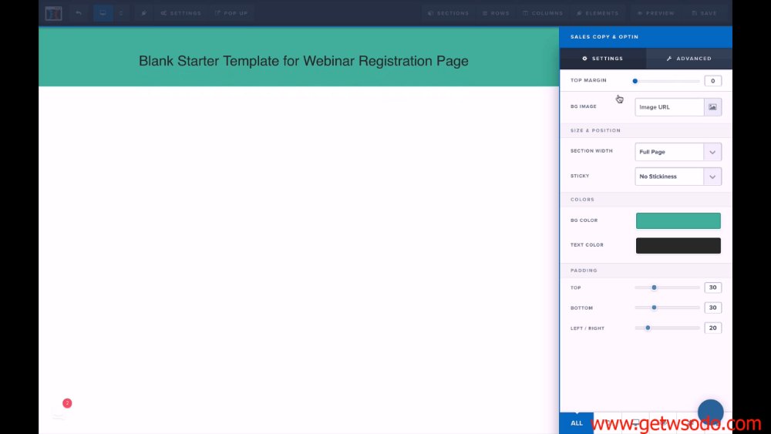771x434 pixels.
Task: Select the desktop view icon
Action: (x=103, y=13)
